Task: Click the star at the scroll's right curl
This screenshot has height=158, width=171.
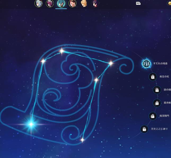Action: (x=111, y=63)
